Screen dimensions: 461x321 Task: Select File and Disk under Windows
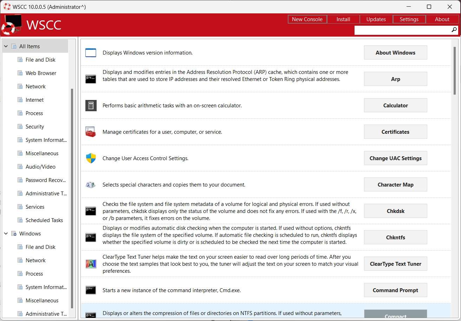(40, 247)
